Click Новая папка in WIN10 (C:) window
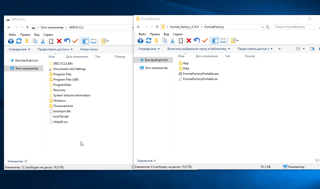This screenshot has width=320, height=189. (x=89, y=49)
